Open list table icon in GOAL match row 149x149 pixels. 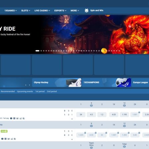tap(15, 139)
